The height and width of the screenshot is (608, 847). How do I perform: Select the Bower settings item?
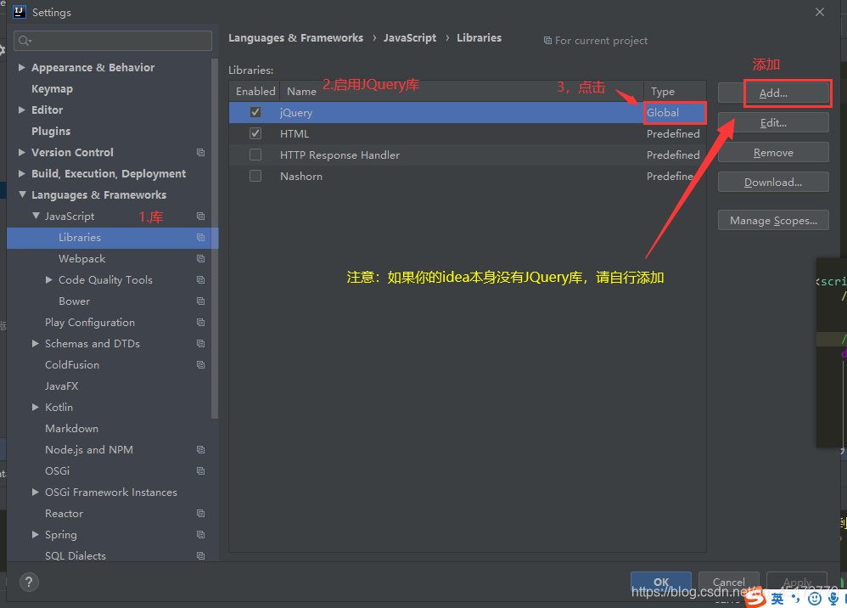click(74, 301)
